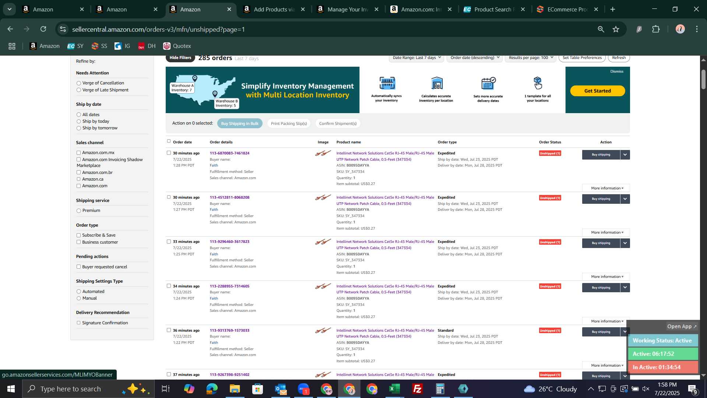Switch to the Amazon.com: Int tab
The width and height of the screenshot is (707, 398).
(x=421, y=9)
